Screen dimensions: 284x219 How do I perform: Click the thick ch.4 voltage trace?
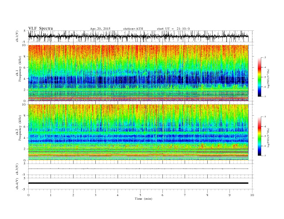(x=138, y=183)
